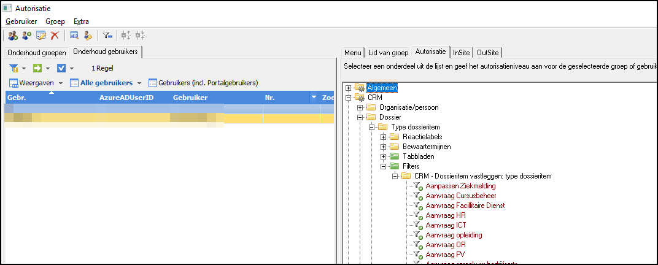Expand the Organisatie/persoon node
Screen dimensions: 658x265
click(x=360, y=108)
